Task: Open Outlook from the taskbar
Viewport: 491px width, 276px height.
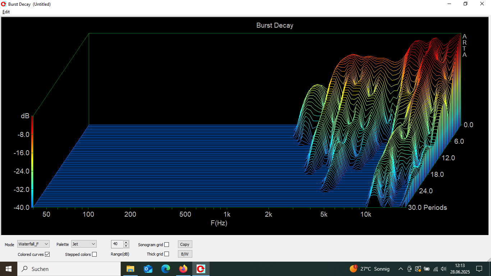Action: click(148, 269)
